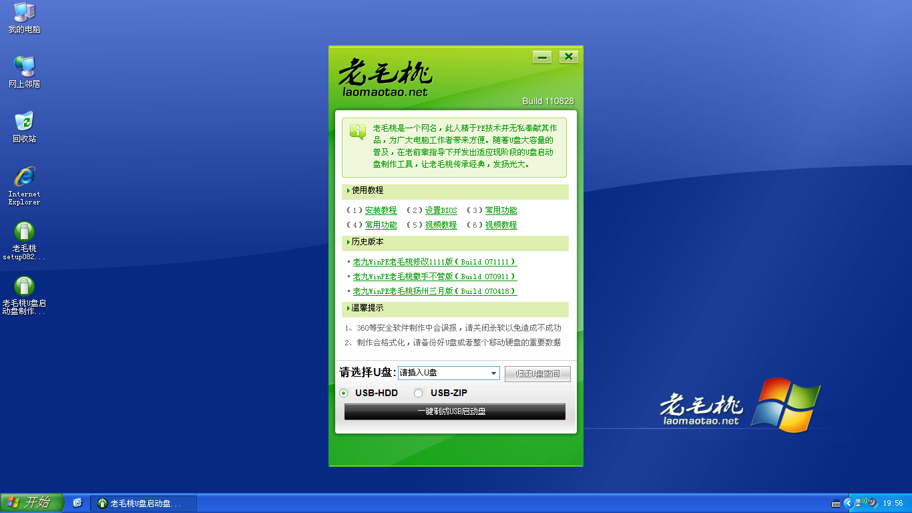This screenshot has width=912, height=513.
Task: Open the Build 070911 history version link
Action: coord(435,277)
